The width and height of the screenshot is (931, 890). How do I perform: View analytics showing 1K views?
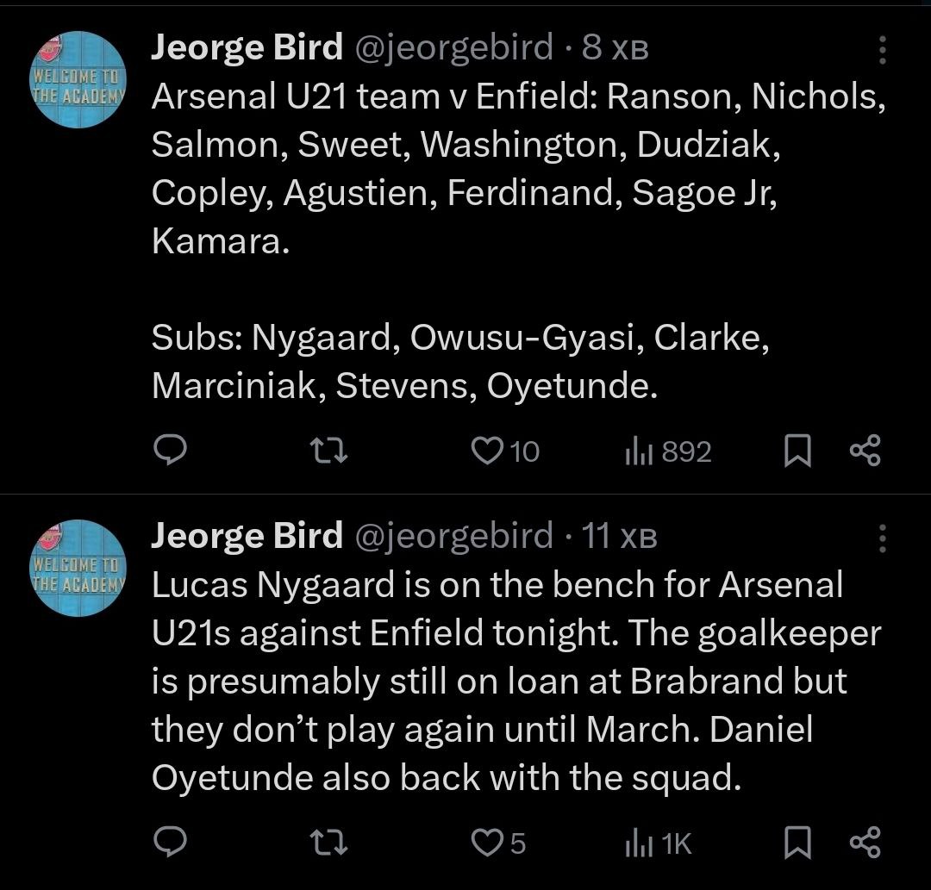pos(636,843)
